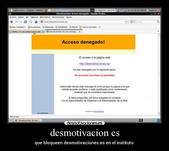Click the blue icon in bottom right panel
The width and height of the screenshot is (169, 151).
point(159,120)
